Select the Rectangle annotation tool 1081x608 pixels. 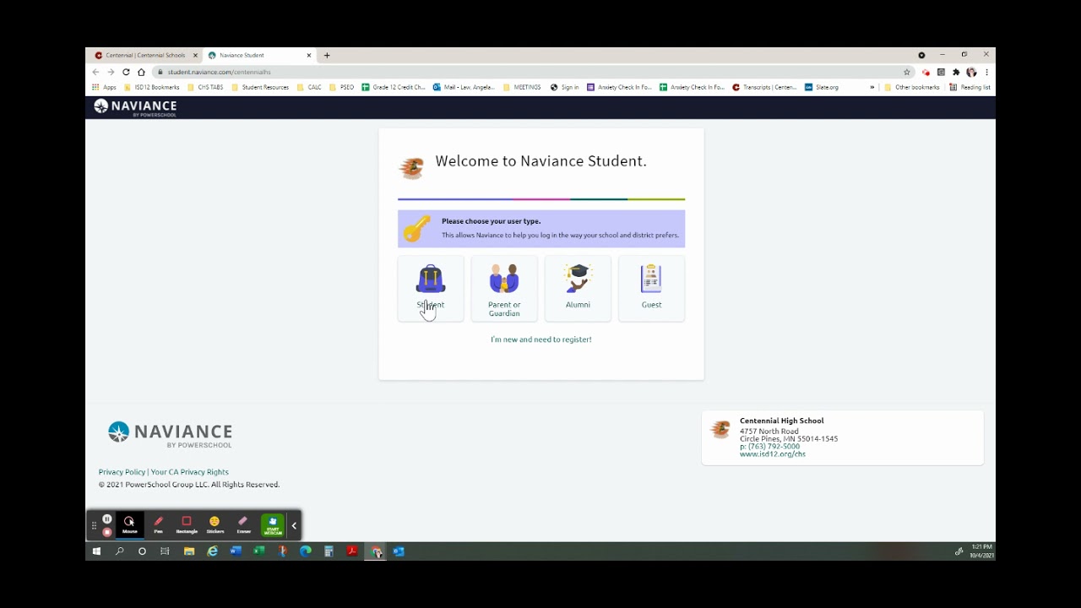click(187, 524)
